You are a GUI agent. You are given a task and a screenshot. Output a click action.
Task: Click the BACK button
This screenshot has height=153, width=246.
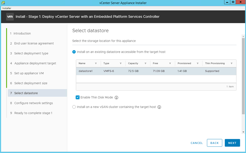[215, 143]
